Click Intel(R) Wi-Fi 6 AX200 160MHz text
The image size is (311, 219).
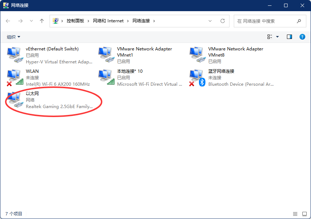(x=58, y=84)
